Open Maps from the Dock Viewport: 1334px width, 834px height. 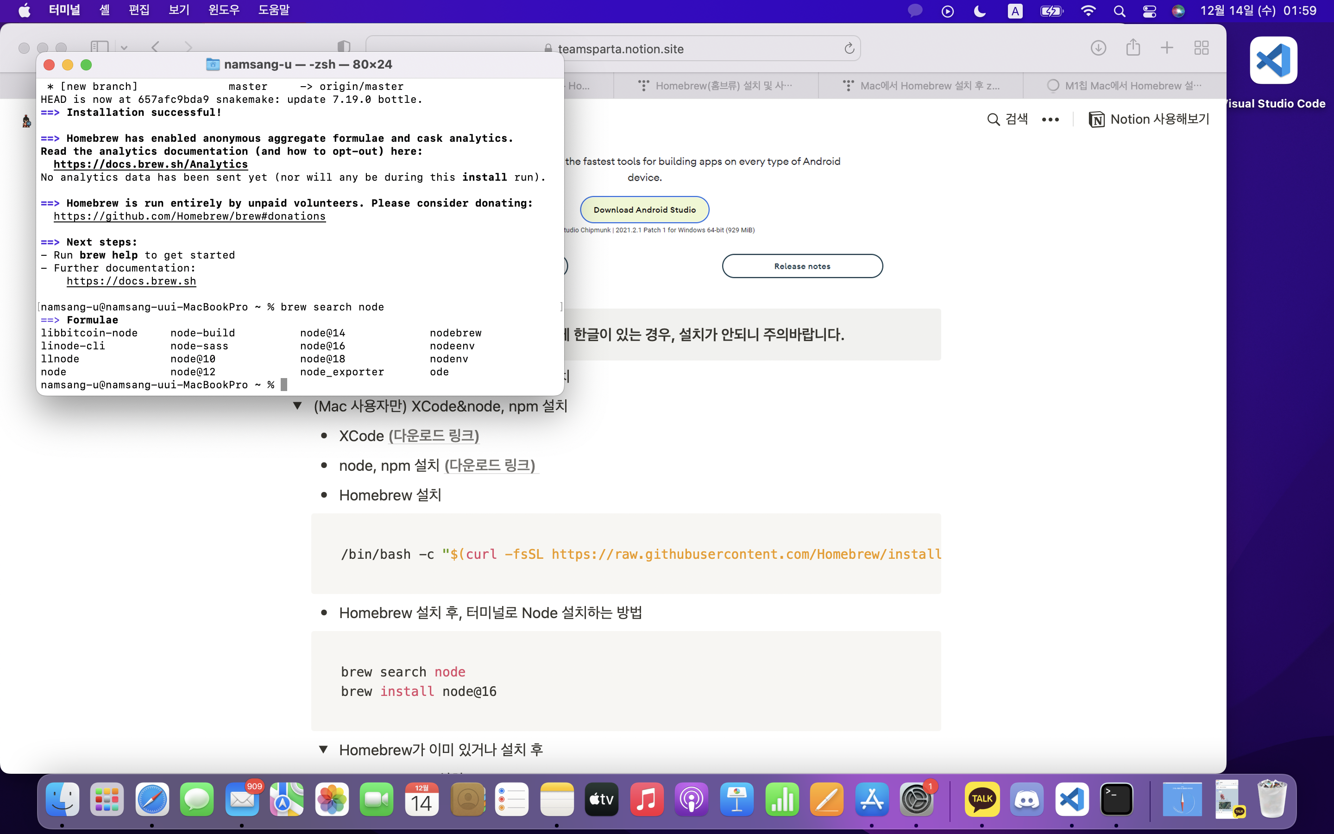coord(287,799)
